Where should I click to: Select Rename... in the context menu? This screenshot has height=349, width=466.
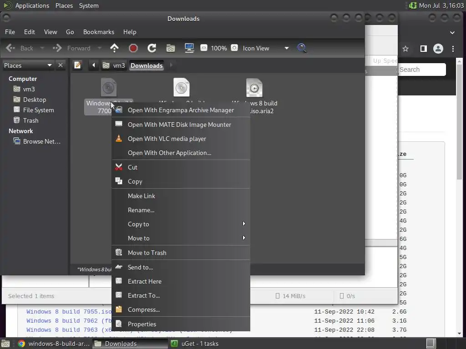click(x=181, y=210)
